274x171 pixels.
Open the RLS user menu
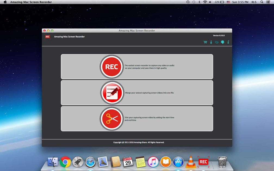[254, 2]
